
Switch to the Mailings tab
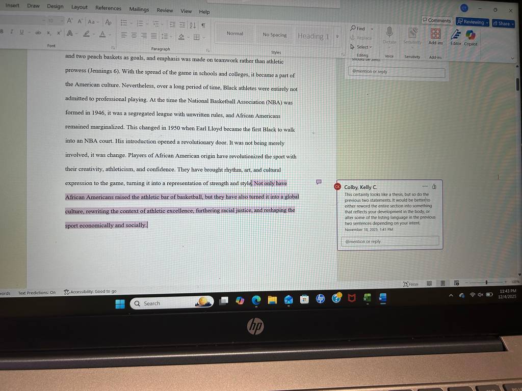(139, 9)
